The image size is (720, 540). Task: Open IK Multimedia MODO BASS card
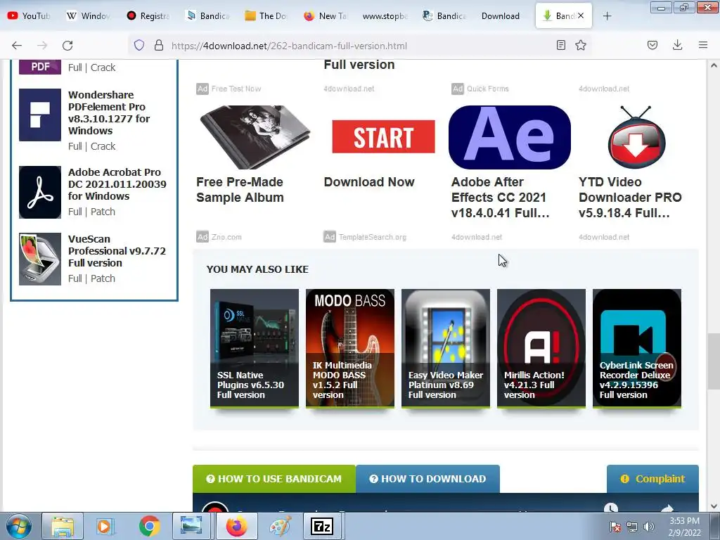pos(350,348)
